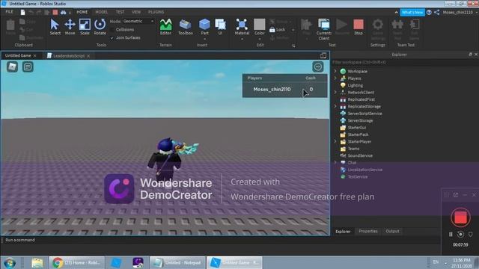Image resolution: width=479 pixels, height=269 pixels.
Task: Switch to the MODEL ribbon tab
Action: (x=102, y=12)
